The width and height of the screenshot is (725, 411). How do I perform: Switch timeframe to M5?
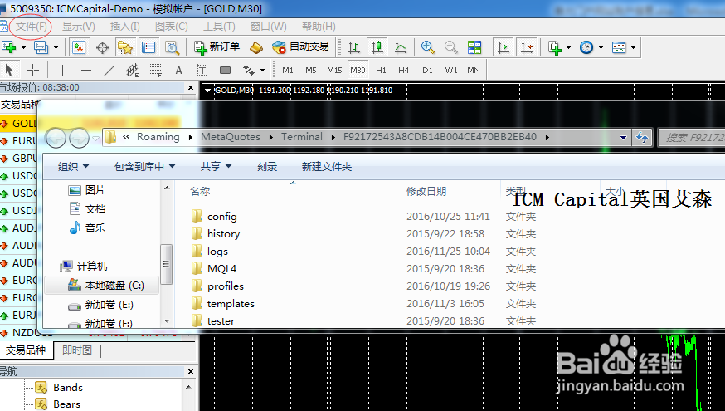click(x=311, y=71)
